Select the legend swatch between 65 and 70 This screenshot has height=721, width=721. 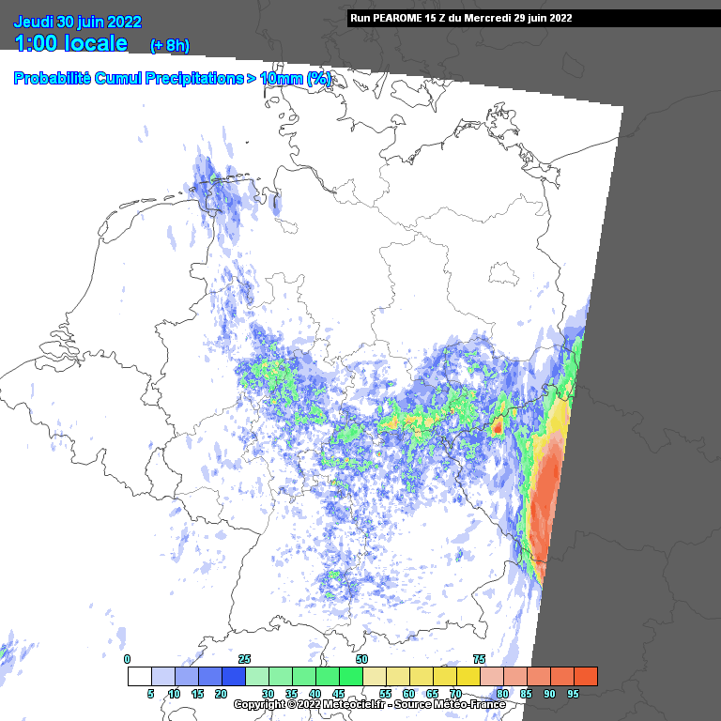tap(444, 676)
